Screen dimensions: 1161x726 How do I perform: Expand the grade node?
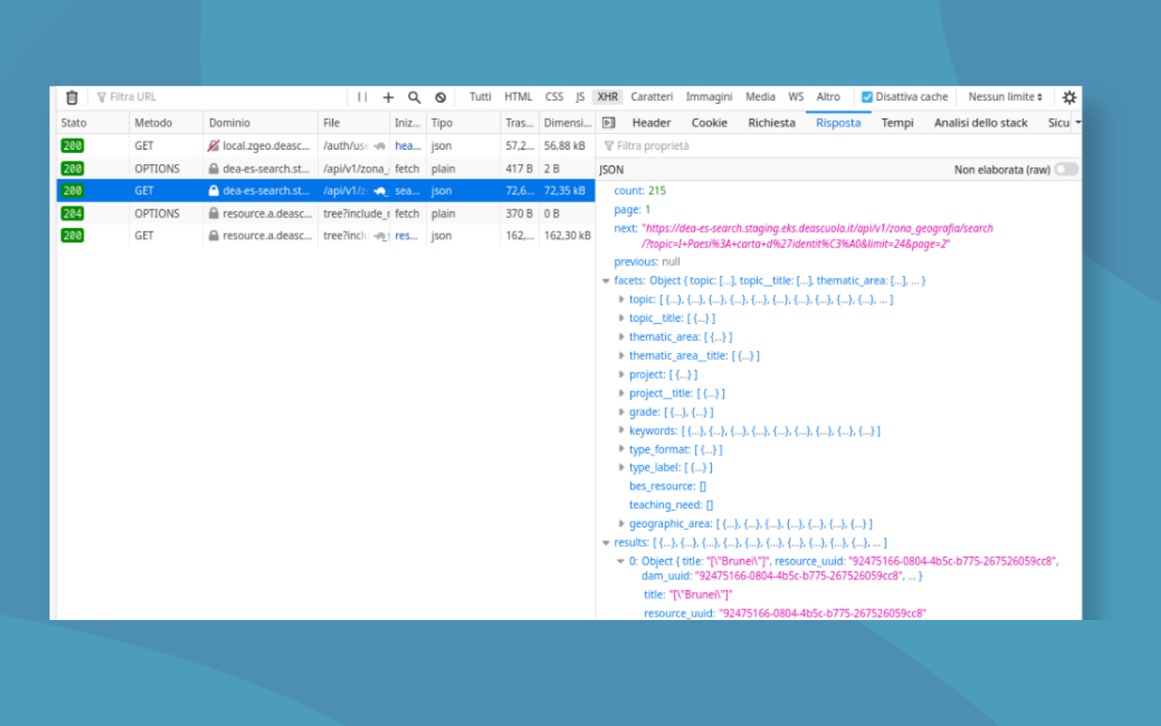point(621,412)
